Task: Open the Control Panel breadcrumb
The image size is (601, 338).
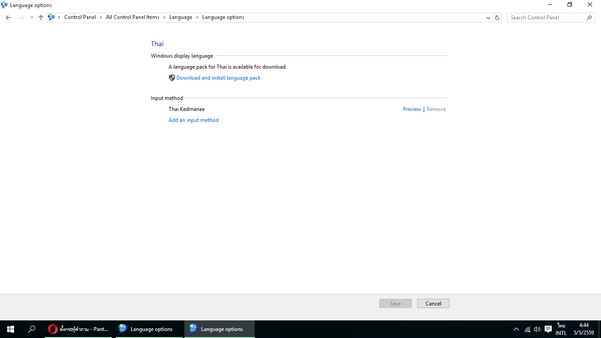Action: point(80,18)
